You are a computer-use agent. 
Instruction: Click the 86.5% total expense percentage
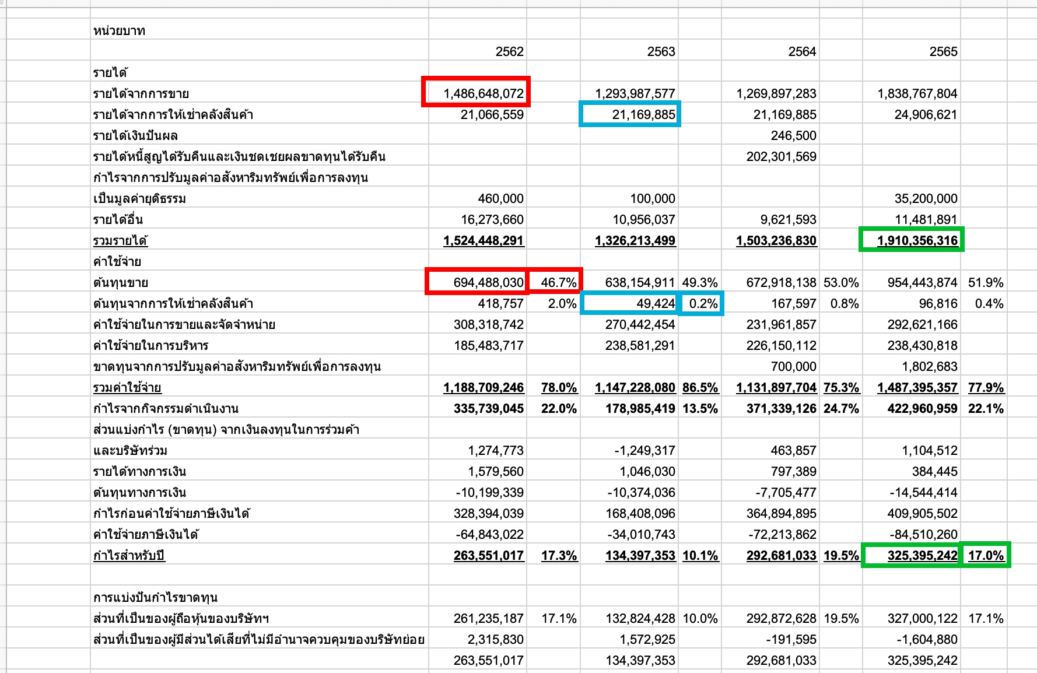click(700, 387)
